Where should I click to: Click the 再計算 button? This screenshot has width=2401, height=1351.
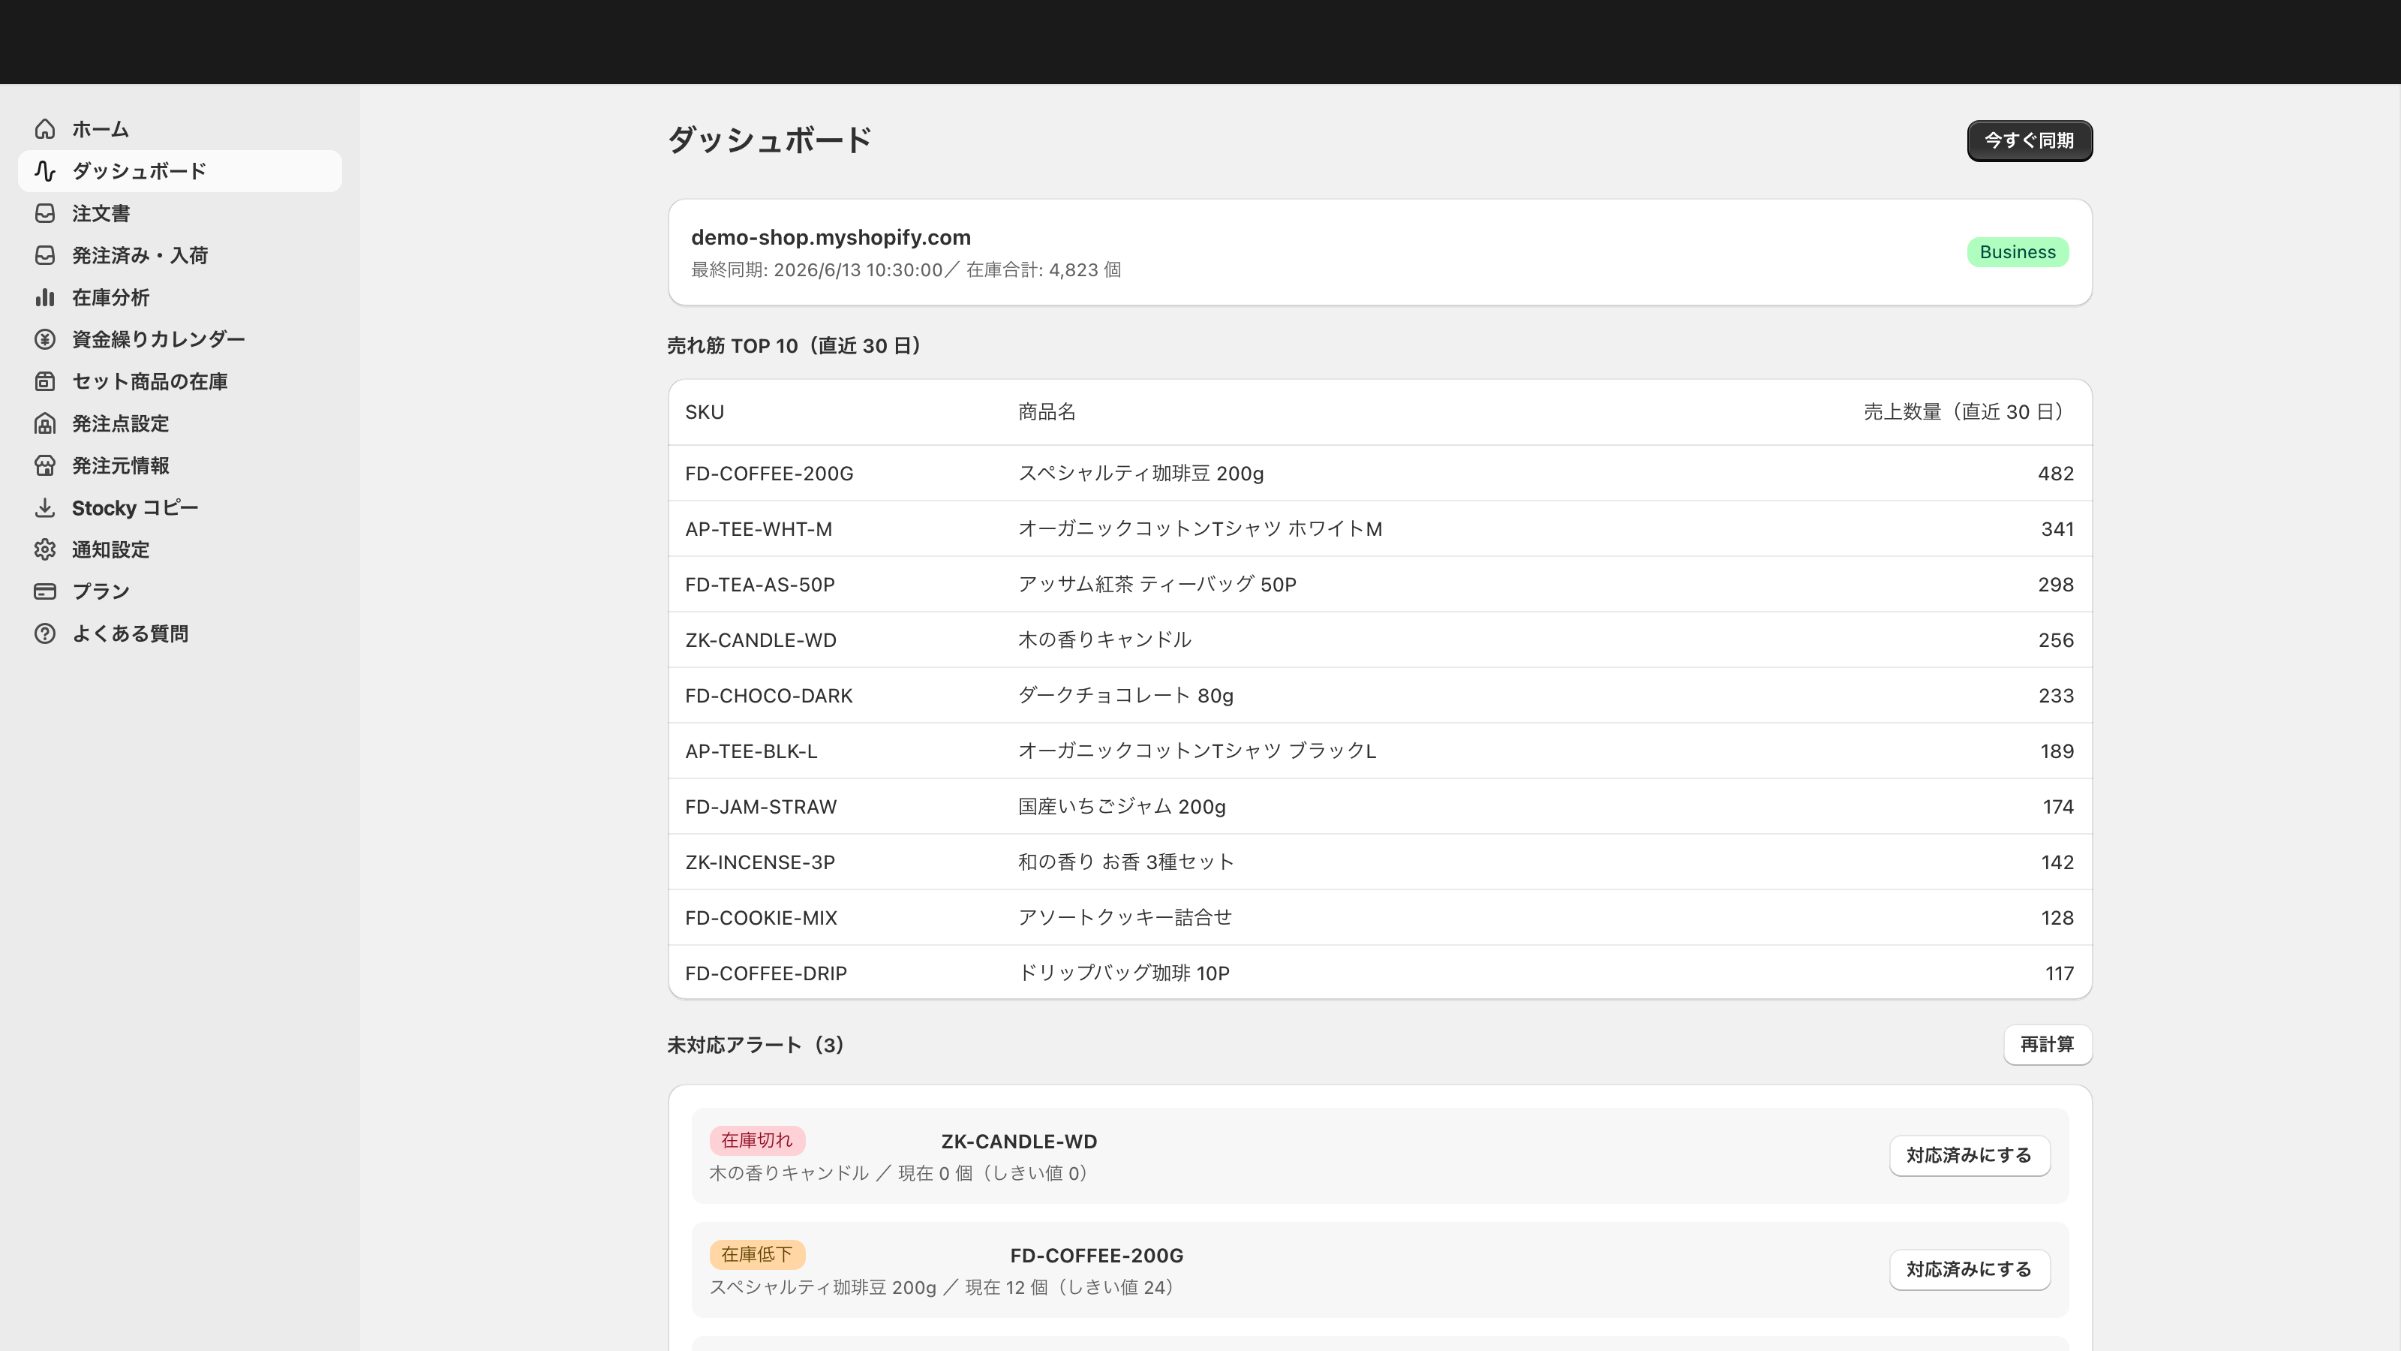tap(2048, 1044)
